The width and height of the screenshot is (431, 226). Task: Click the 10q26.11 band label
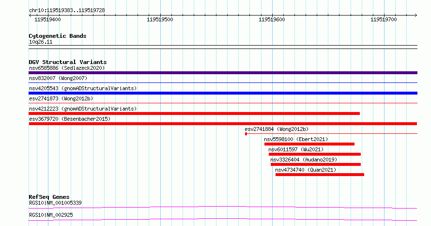(x=41, y=42)
